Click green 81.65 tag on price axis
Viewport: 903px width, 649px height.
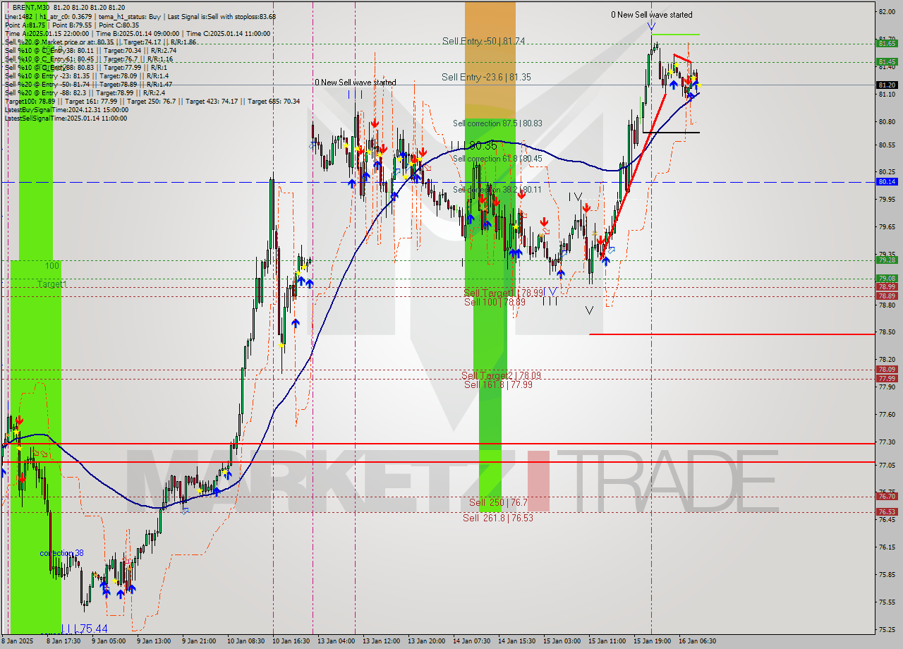(887, 43)
